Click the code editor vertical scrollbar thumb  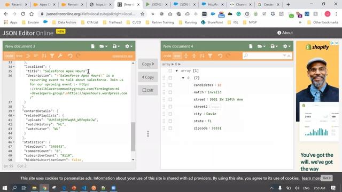133,137
